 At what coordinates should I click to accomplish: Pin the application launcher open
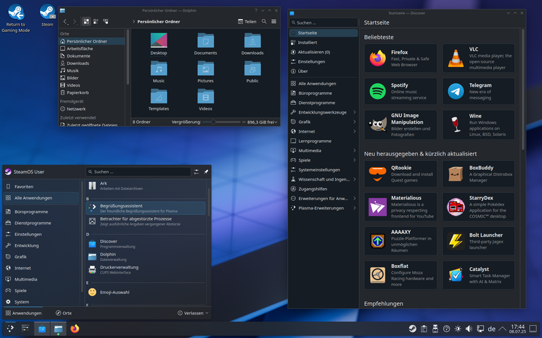click(206, 172)
